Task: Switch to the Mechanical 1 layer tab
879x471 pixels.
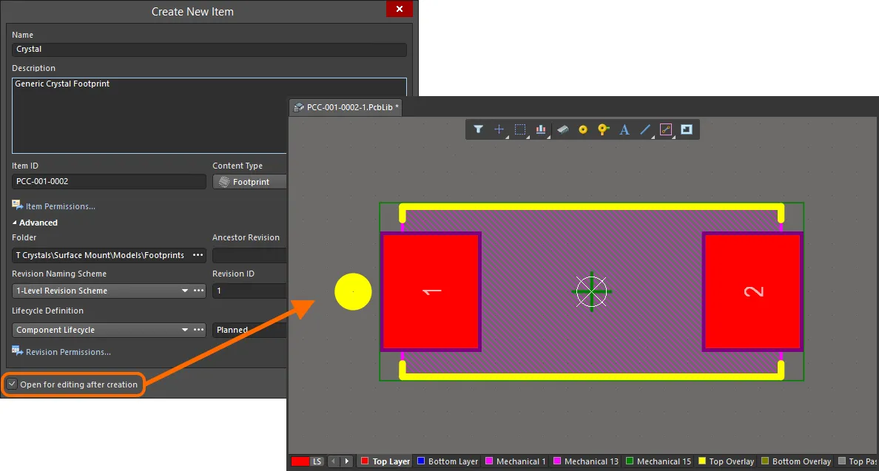Action: tap(515, 461)
